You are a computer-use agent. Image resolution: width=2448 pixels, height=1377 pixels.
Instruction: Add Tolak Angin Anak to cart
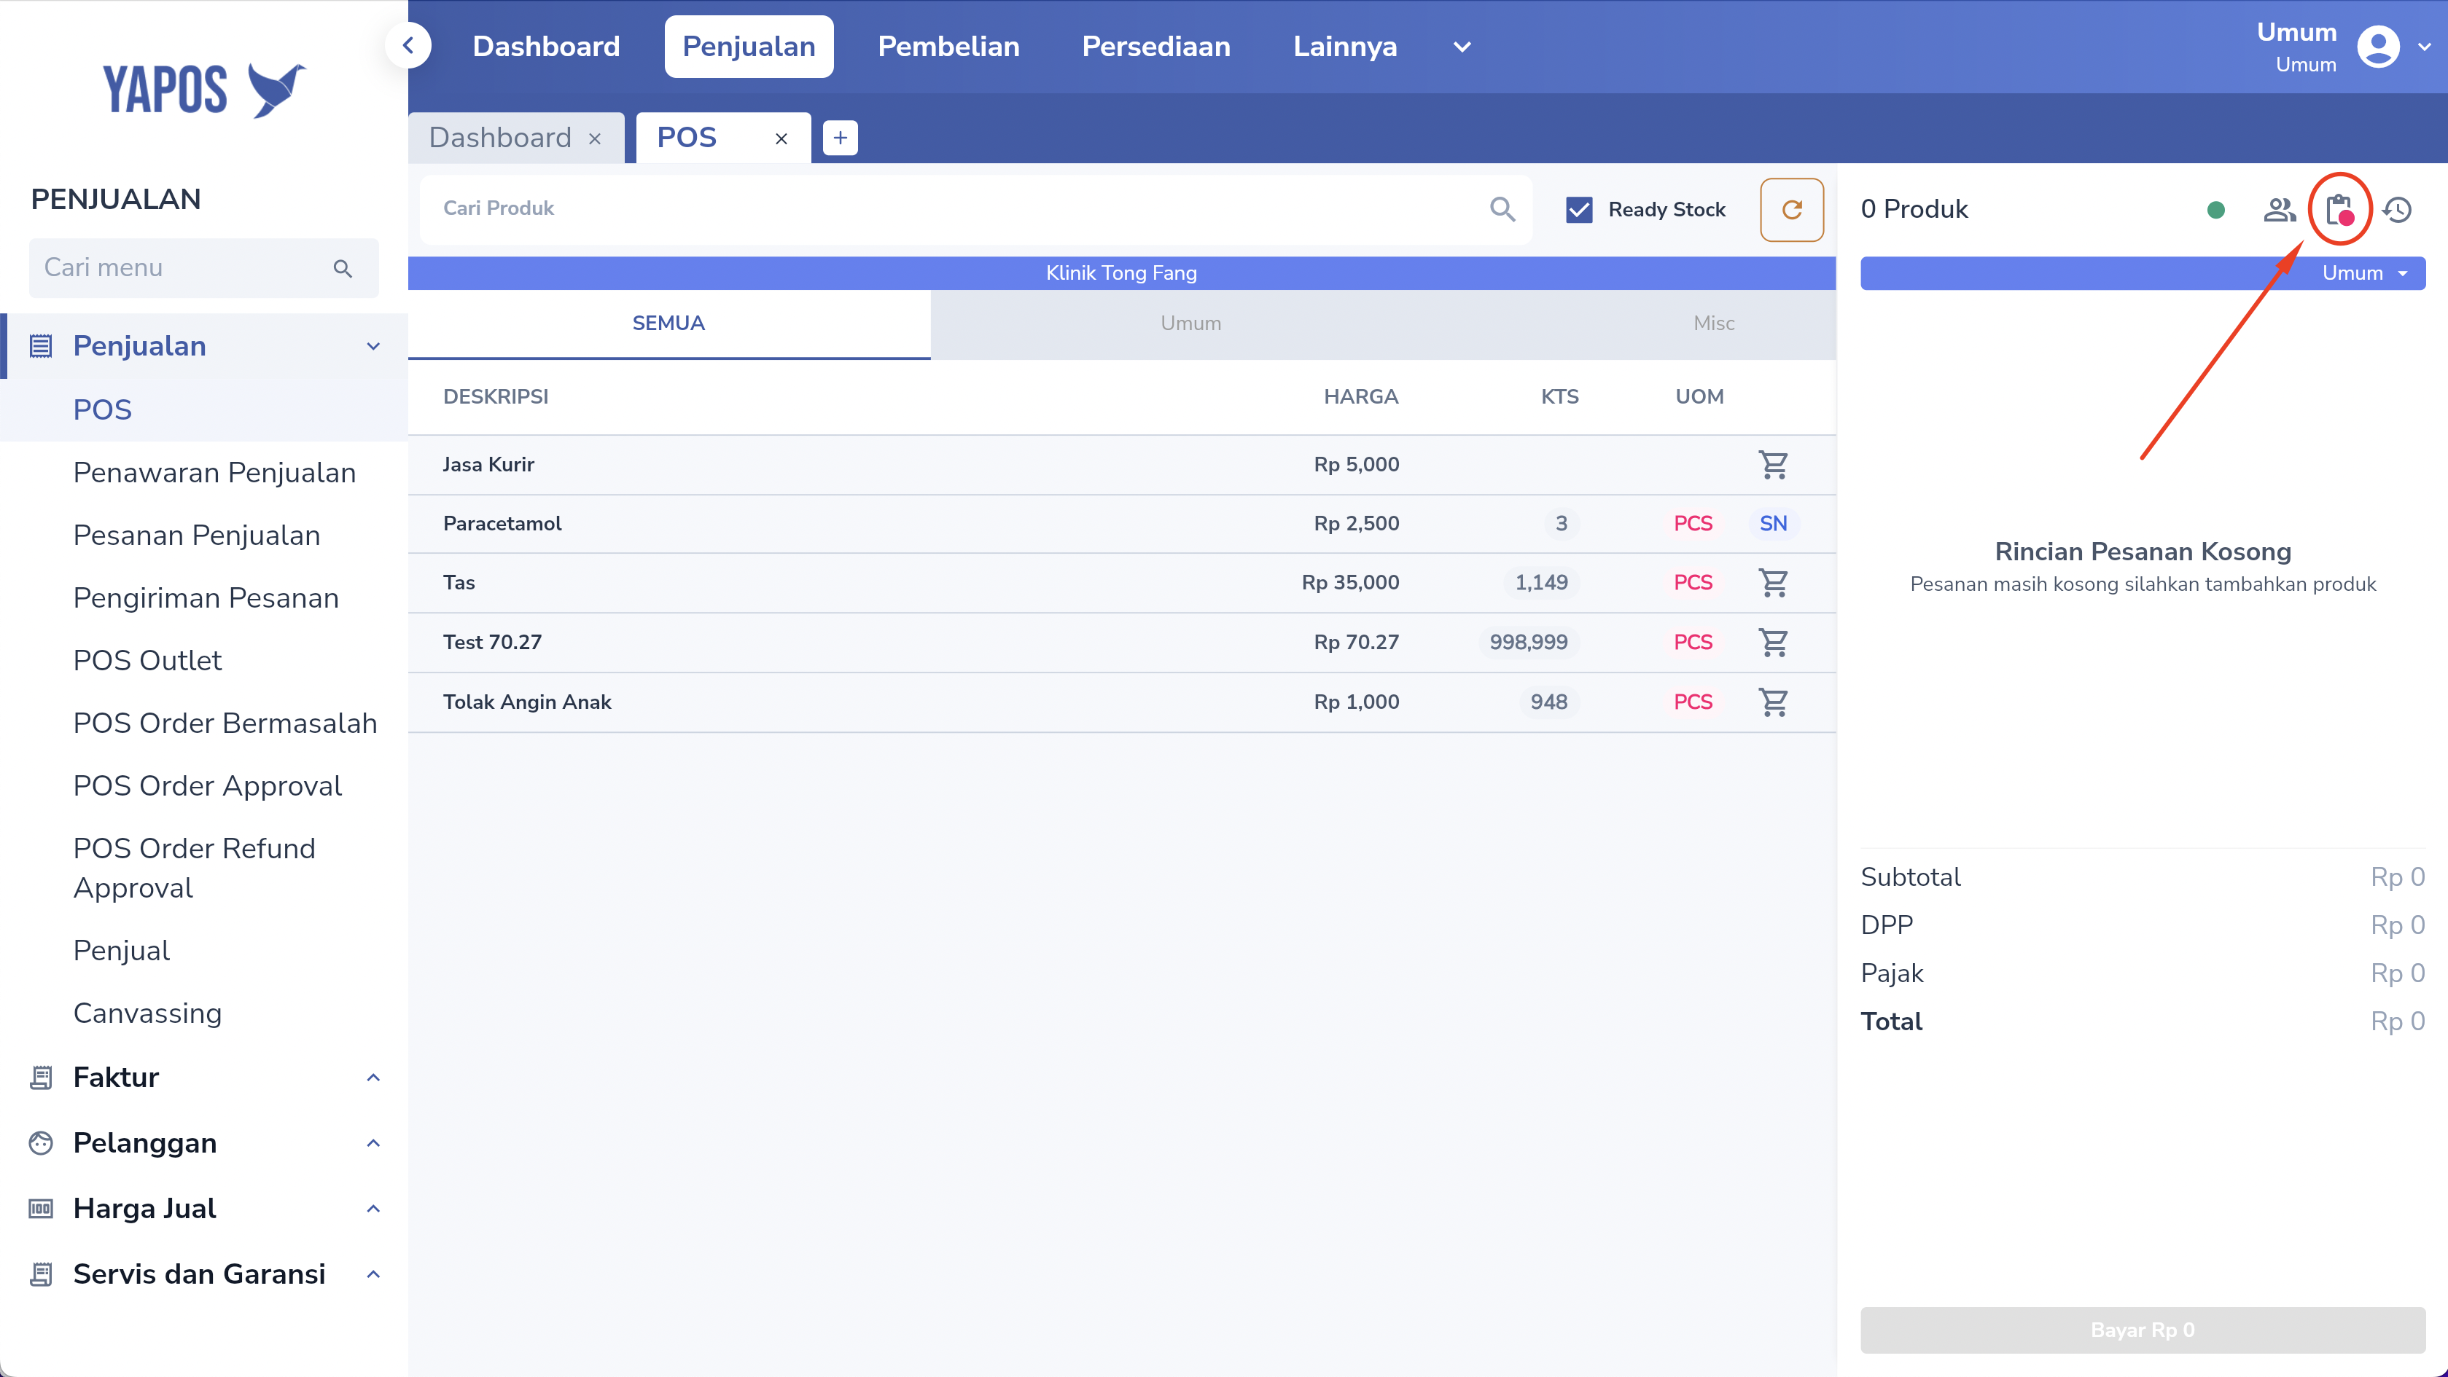point(1773,702)
